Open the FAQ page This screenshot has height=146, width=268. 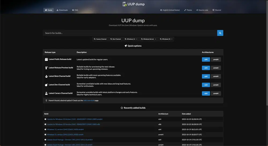tap(75, 10)
